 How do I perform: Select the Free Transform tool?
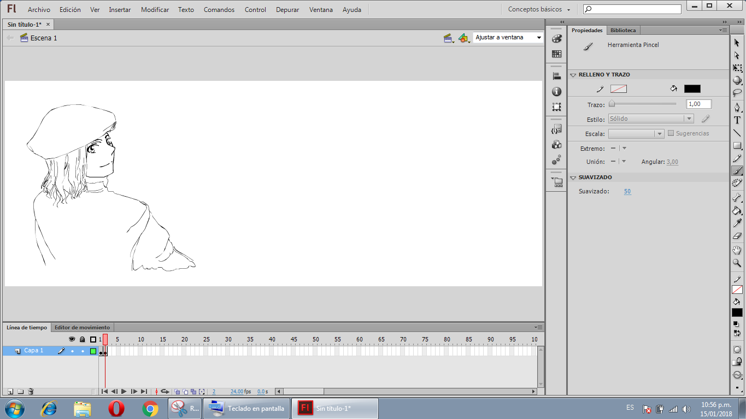coord(737,68)
